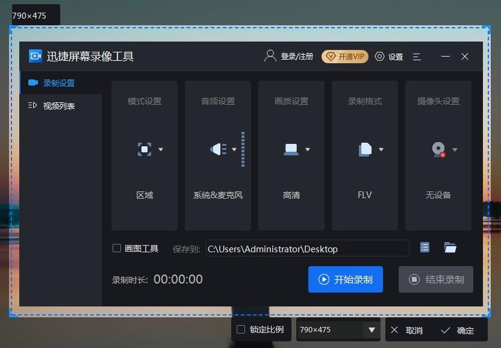This screenshot has height=348, width=501.
Task: Open the save folder icon
Action: click(x=450, y=247)
